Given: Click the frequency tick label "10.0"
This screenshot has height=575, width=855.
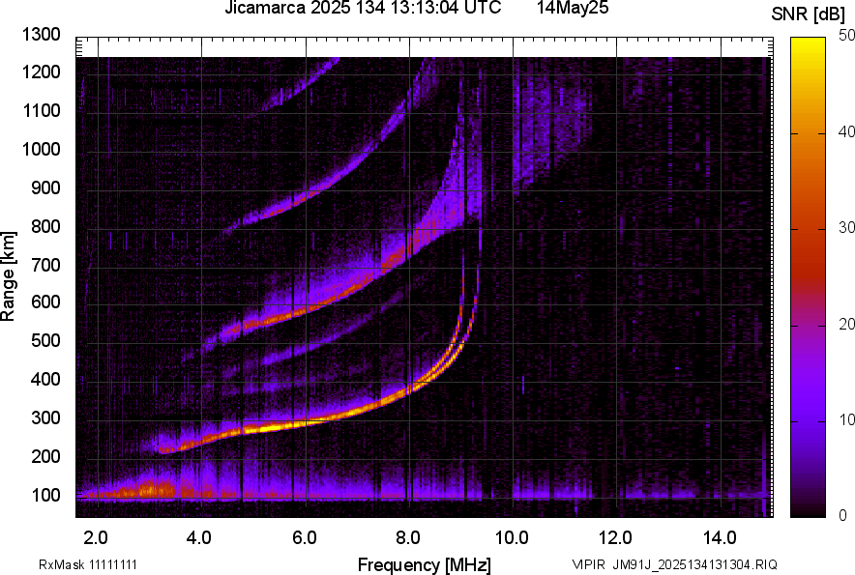Looking at the screenshot, I should [x=512, y=538].
